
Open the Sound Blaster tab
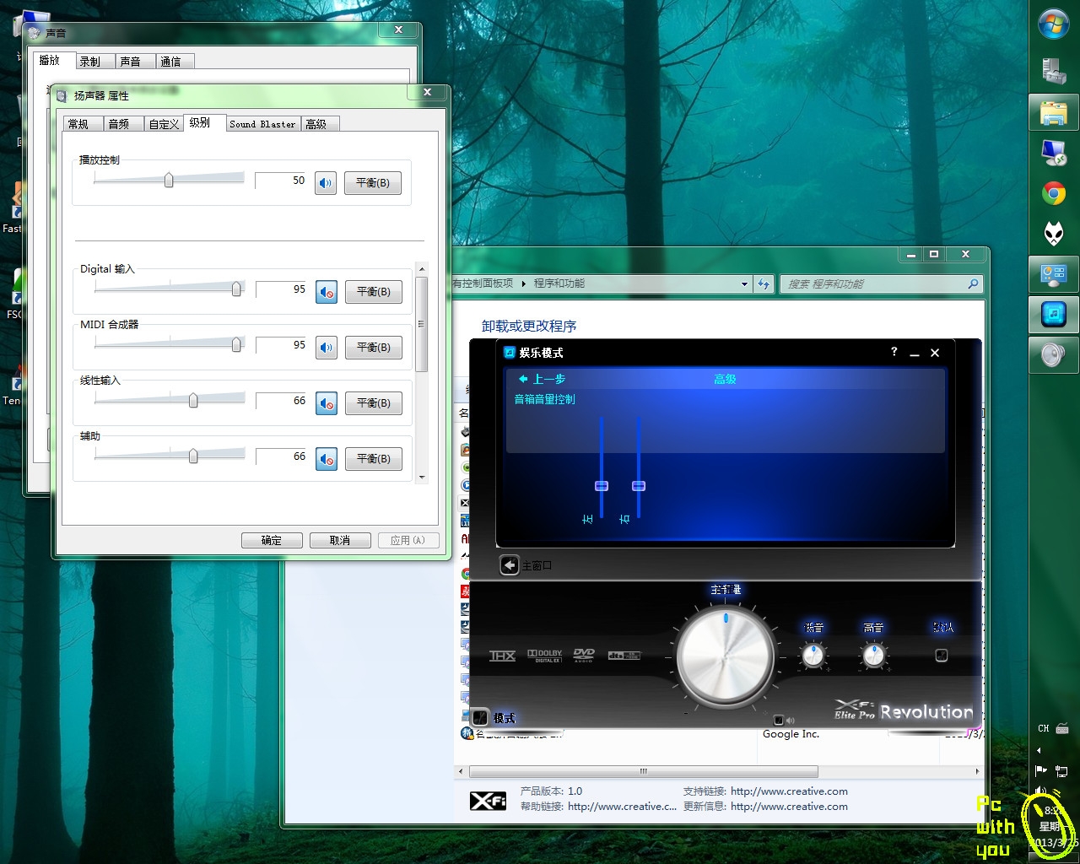click(262, 124)
